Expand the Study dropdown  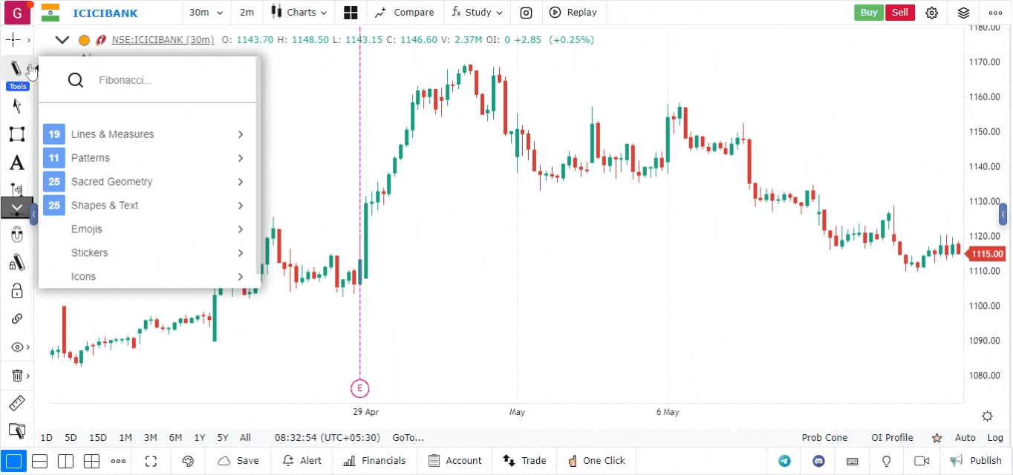click(x=477, y=13)
